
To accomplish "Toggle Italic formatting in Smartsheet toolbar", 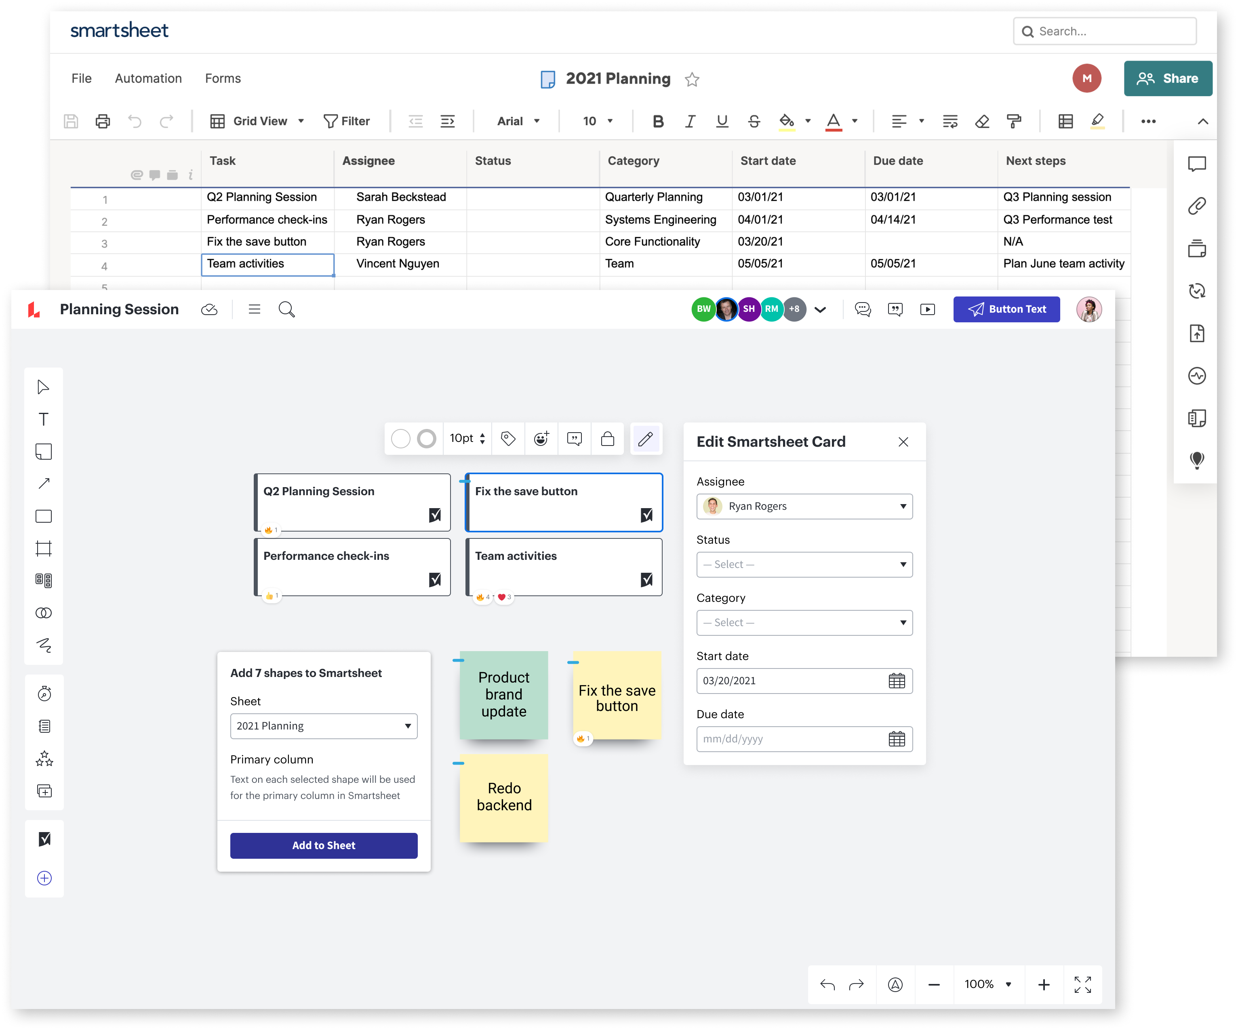I will pos(690,122).
